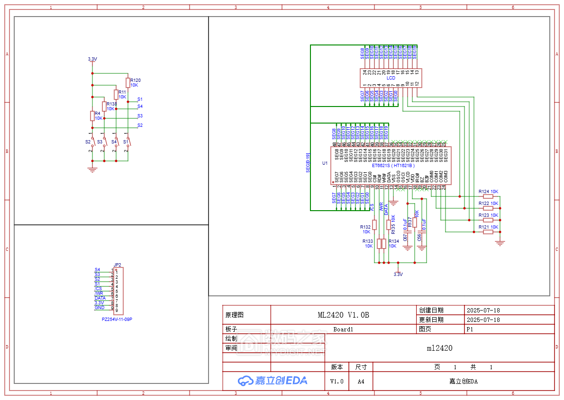Image resolution: width=564 pixels, height=400 pixels.
Task: Click the ML2420 V1.0B title field
Action: [x=344, y=314]
